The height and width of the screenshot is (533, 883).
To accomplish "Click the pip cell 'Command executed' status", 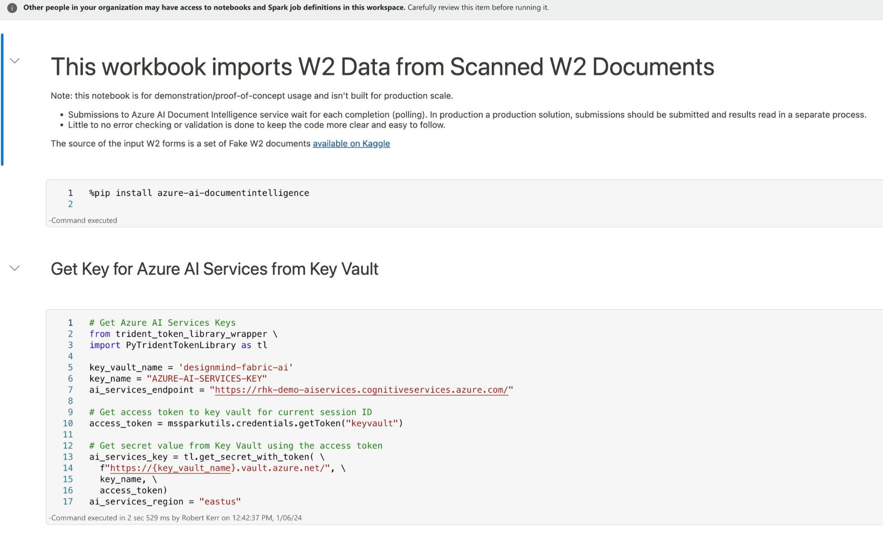I will pyautogui.click(x=83, y=220).
